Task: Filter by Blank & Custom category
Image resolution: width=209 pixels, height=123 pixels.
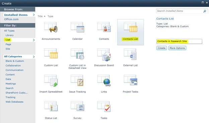Action: coord(15,61)
